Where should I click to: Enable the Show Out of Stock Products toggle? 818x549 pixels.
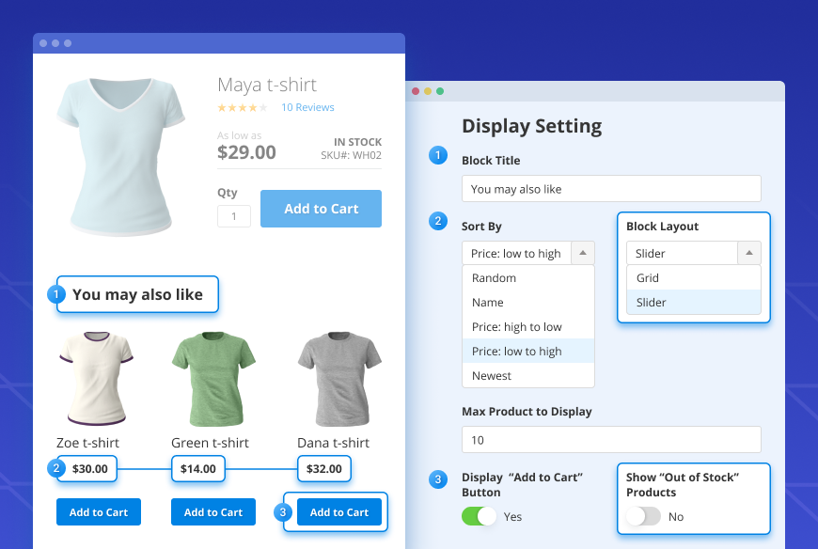643,518
